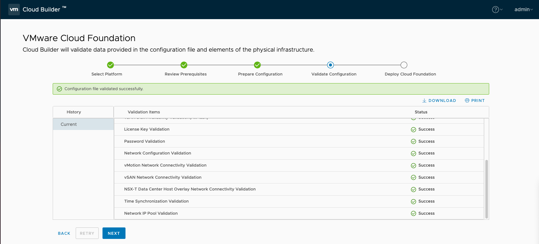Click License Key Validation row text
Viewport: 539px width, 244px height.
147,129
